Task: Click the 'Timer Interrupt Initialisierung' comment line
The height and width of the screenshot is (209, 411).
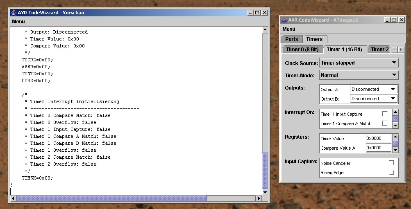Action: click(72, 101)
